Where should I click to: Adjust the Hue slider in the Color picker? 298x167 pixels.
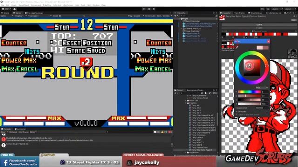point(250,92)
